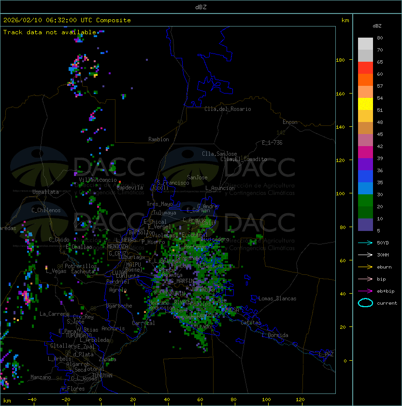
Task: Click the timestamp UTC Composite header text
Action: tap(67, 20)
